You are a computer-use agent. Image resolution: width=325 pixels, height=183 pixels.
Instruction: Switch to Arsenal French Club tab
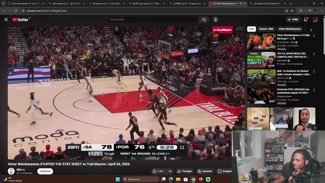coord(268,4)
